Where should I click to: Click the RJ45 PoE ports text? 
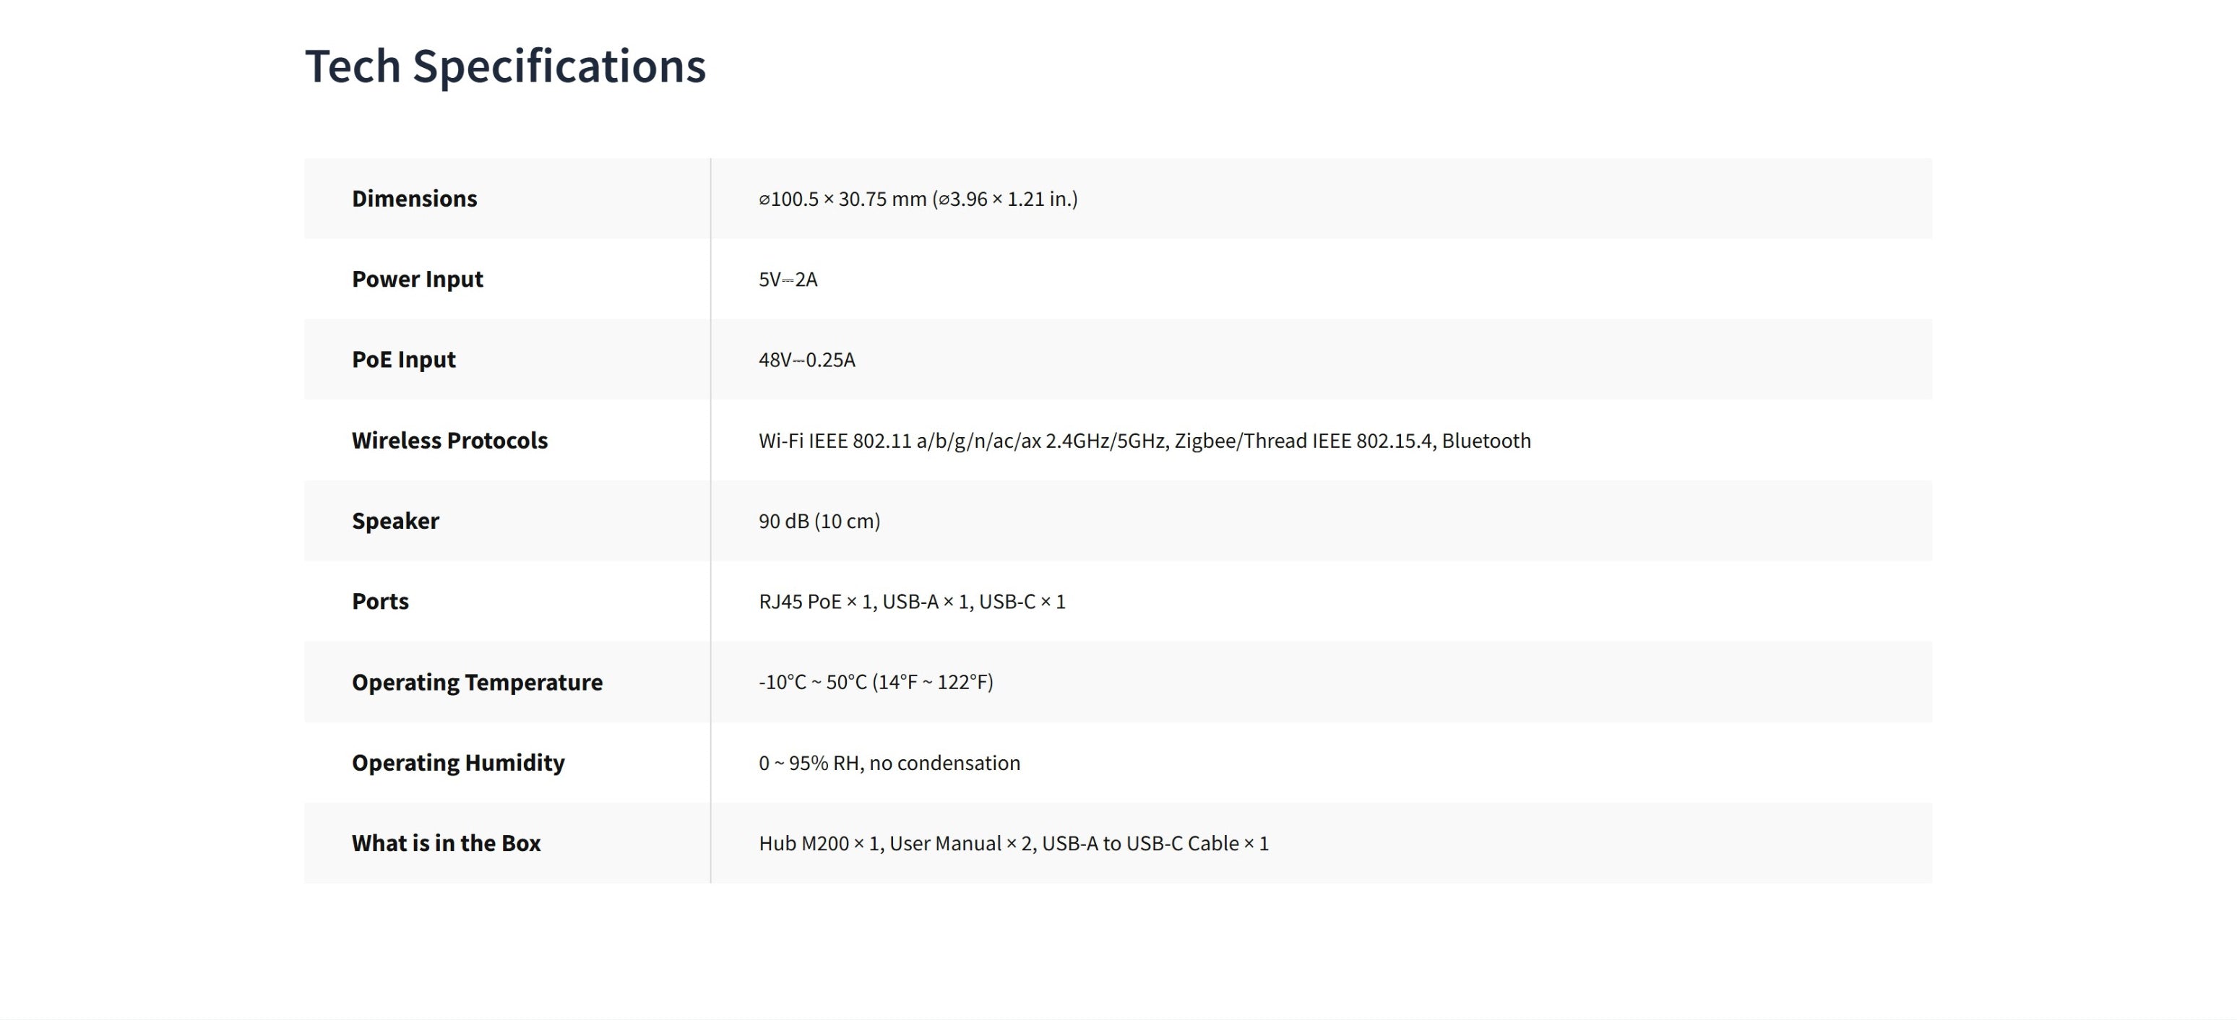tap(911, 602)
